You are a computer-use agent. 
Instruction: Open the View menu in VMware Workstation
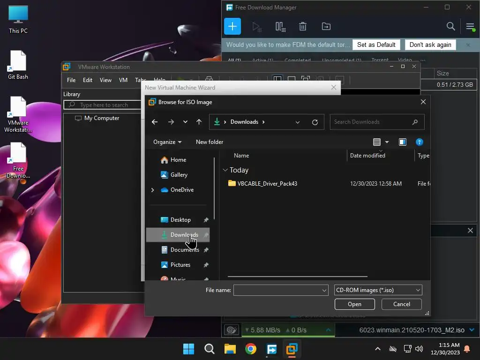(x=105, y=80)
